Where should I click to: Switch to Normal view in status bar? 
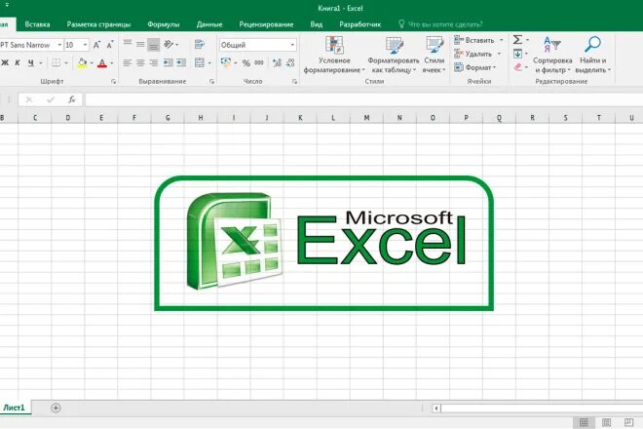(584, 422)
